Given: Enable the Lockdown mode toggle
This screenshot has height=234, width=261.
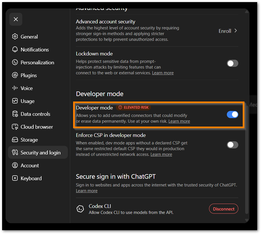Looking at the screenshot, I should click(233, 63).
